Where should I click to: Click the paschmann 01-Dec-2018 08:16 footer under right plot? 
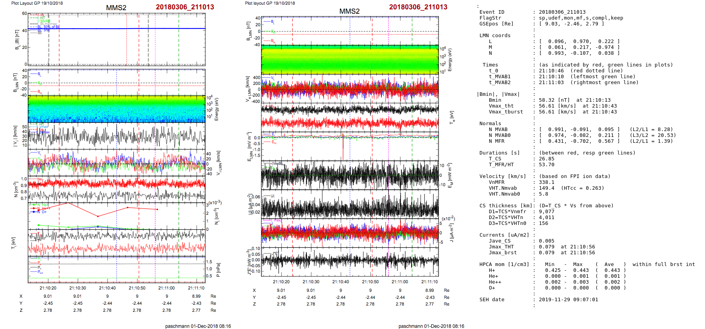click(431, 326)
